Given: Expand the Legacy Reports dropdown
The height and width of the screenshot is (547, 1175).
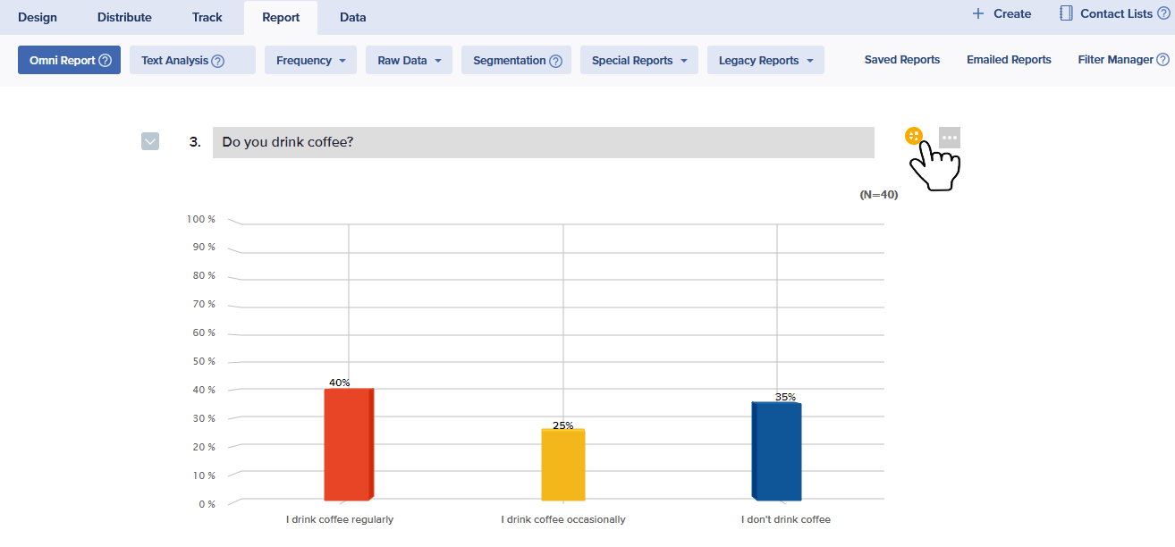Looking at the screenshot, I should [765, 60].
